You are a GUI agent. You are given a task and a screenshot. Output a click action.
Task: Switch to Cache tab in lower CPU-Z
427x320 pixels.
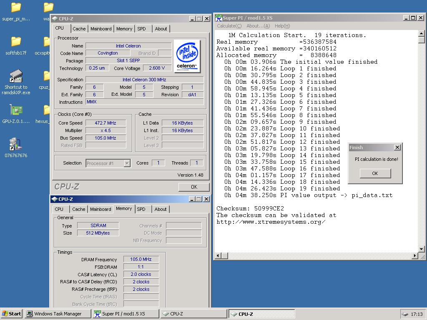(x=79, y=209)
